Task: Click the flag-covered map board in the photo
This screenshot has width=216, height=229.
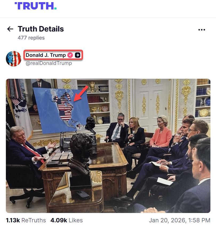Action: click(62, 110)
